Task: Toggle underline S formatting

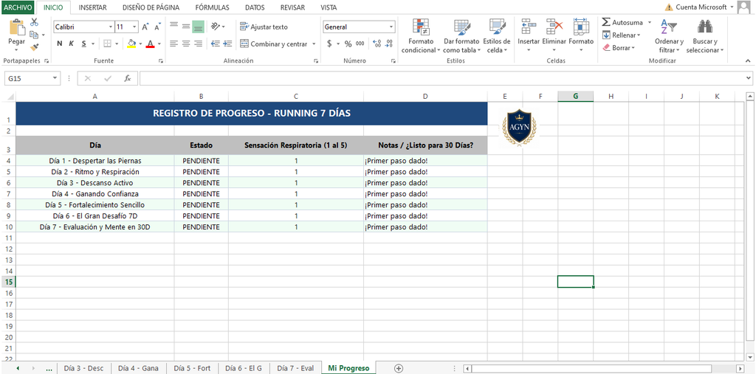Action: point(84,44)
